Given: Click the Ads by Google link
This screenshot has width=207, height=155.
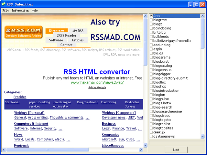Looking at the screenshot, I should pos(97,87).
